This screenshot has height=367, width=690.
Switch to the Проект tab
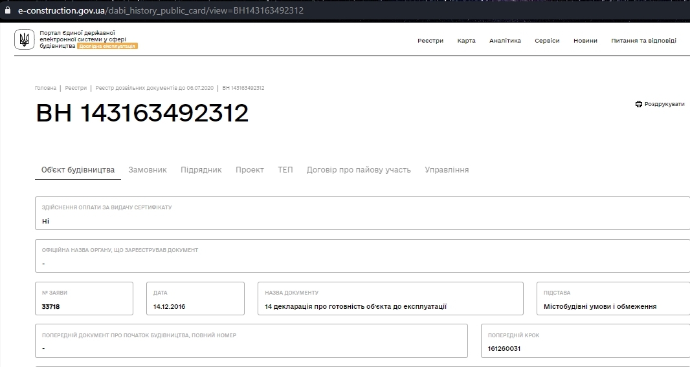[249, 170]
